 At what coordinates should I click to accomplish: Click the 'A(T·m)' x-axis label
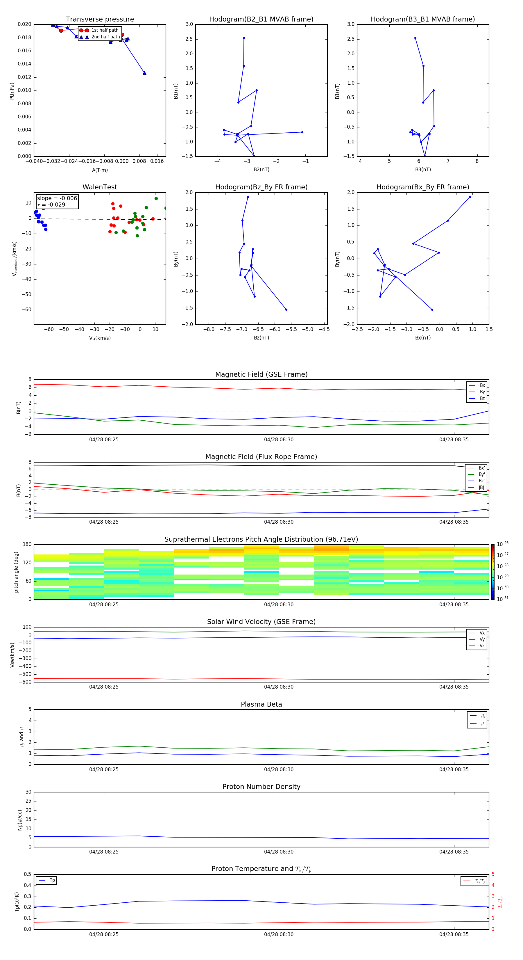click(100, 170)
